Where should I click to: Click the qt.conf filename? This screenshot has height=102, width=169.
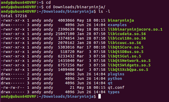coord(116,88)
